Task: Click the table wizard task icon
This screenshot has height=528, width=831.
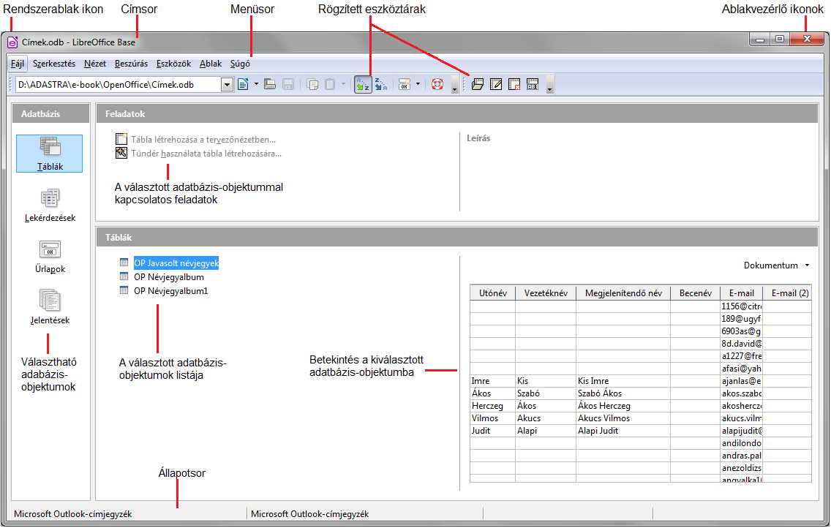Action: 121,153
